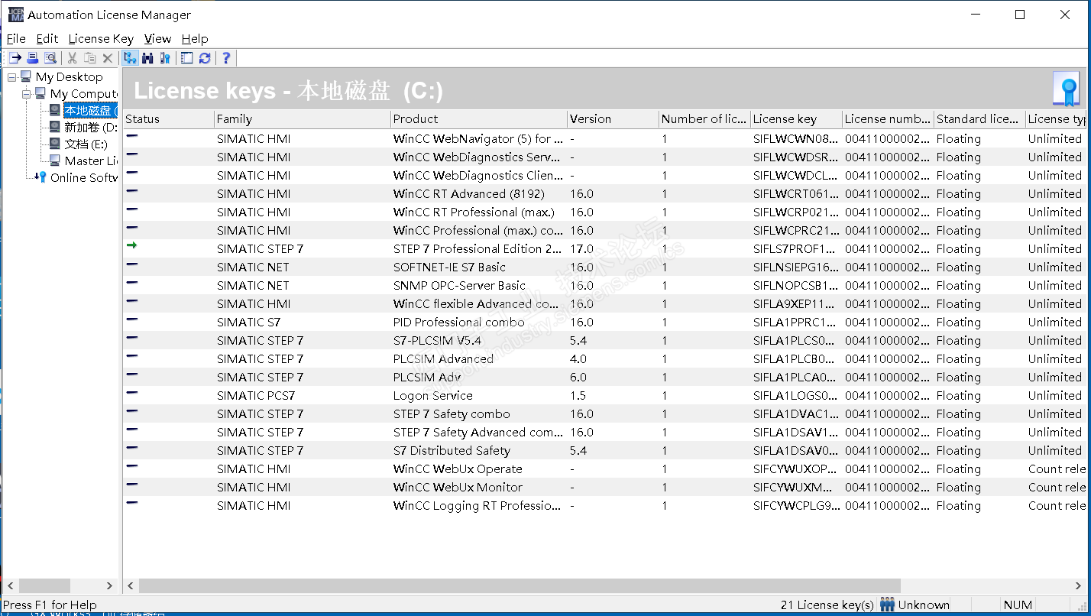The image size is (1091, 616).
Task: Click the Paste clipboard toolbar icon
Action: [x=90, y=58]
